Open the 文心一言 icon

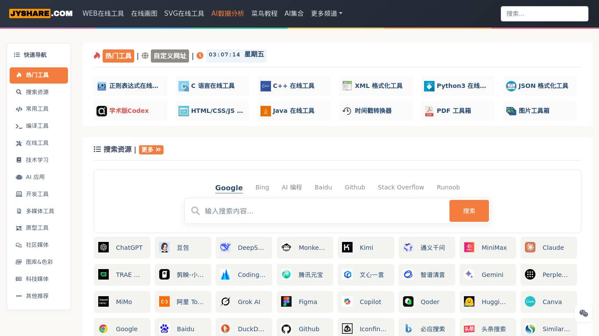coord(347,275)
